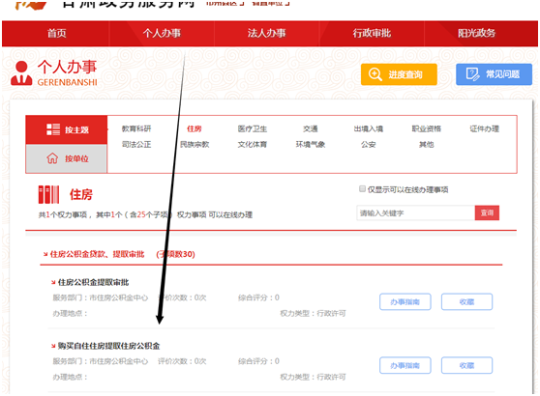Choose the 证件办理 category
540x396 pixels.
tap(484, 128)
